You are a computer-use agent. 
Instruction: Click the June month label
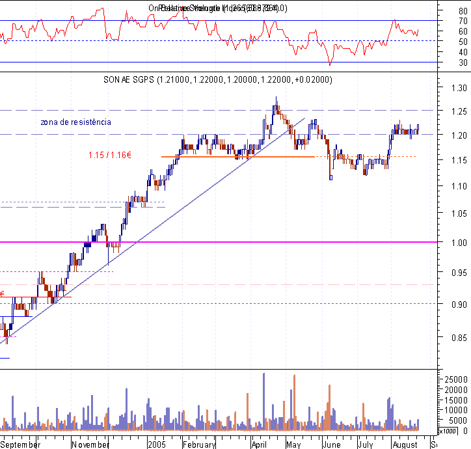click(x=332, y=444)
